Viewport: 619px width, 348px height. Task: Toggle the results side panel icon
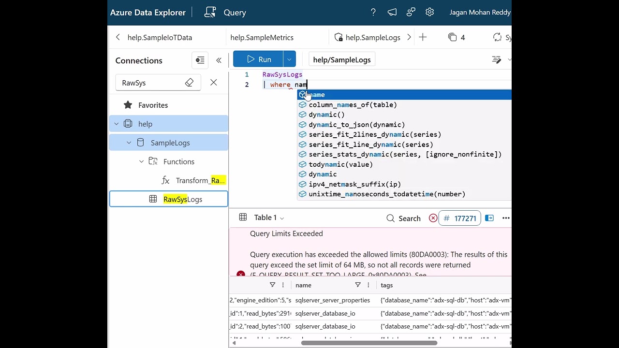[x=489, y=218]
